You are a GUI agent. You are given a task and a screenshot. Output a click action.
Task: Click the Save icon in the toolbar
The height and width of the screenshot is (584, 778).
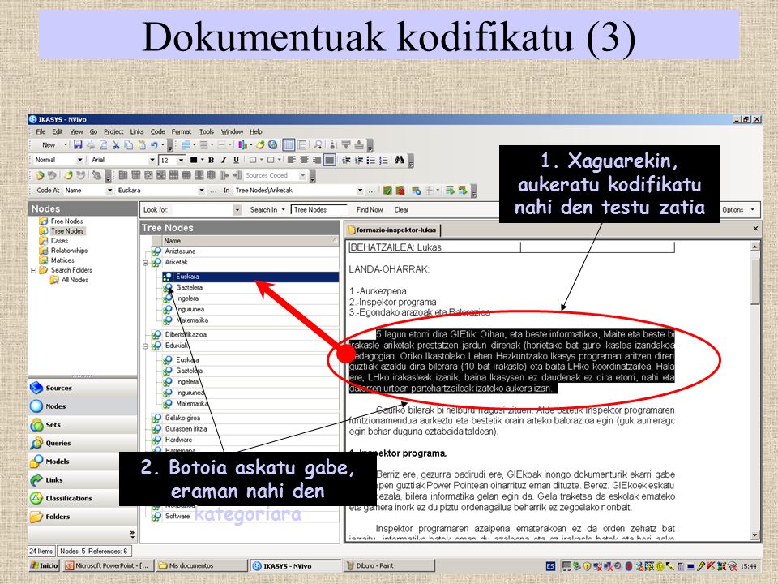pos(78,145)
